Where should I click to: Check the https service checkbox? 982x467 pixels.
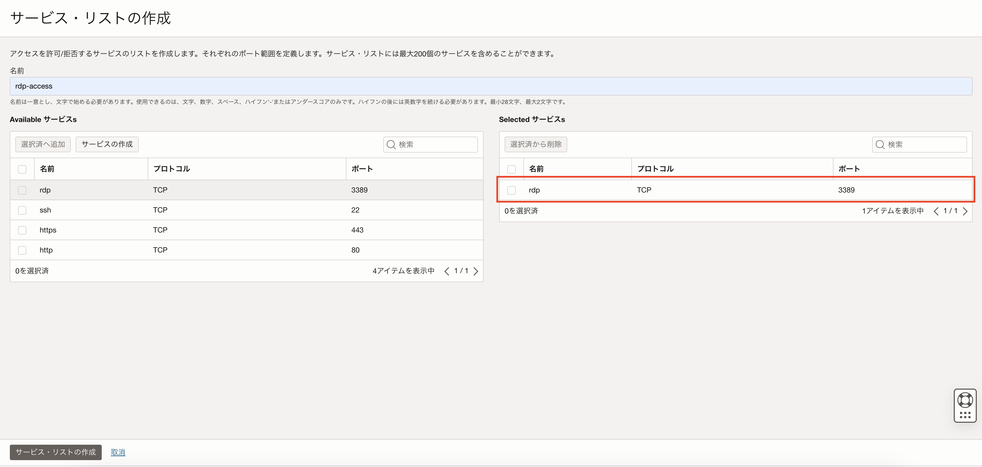coord(22,230)
